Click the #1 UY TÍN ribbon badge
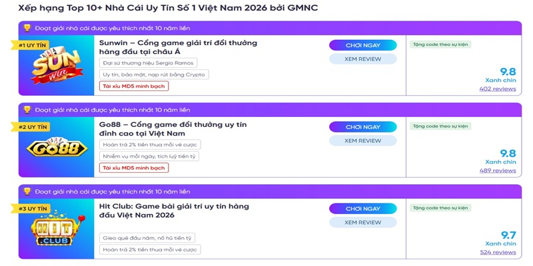 tap(31, 45)
